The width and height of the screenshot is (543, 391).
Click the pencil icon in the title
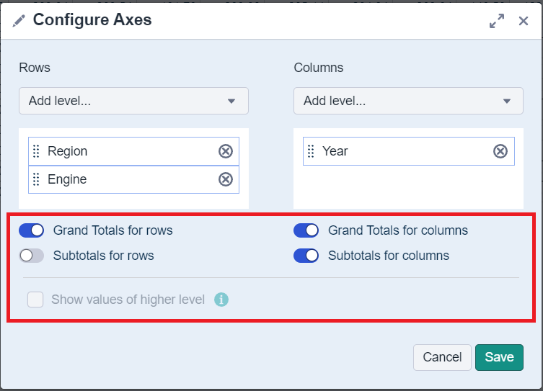coord(19,20)
